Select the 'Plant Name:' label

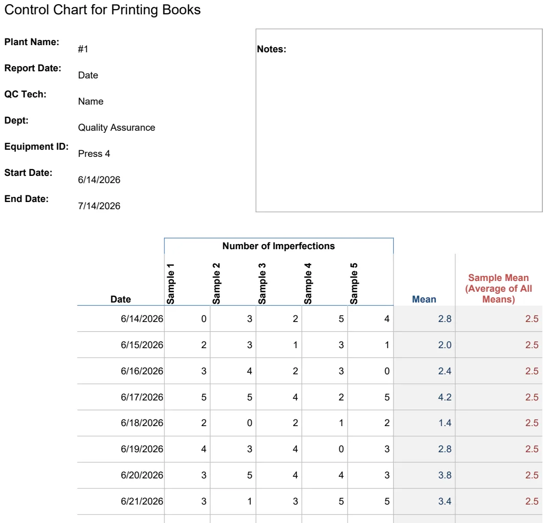pyautogui.click(x=32, y=42)
